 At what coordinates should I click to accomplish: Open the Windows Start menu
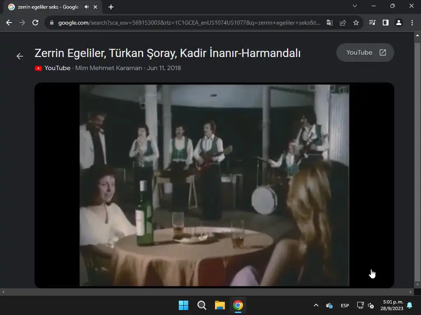click(184, 305)
